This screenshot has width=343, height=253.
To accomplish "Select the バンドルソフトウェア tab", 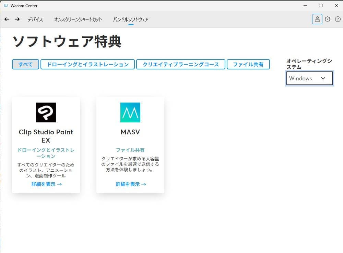I will [130, 19].
